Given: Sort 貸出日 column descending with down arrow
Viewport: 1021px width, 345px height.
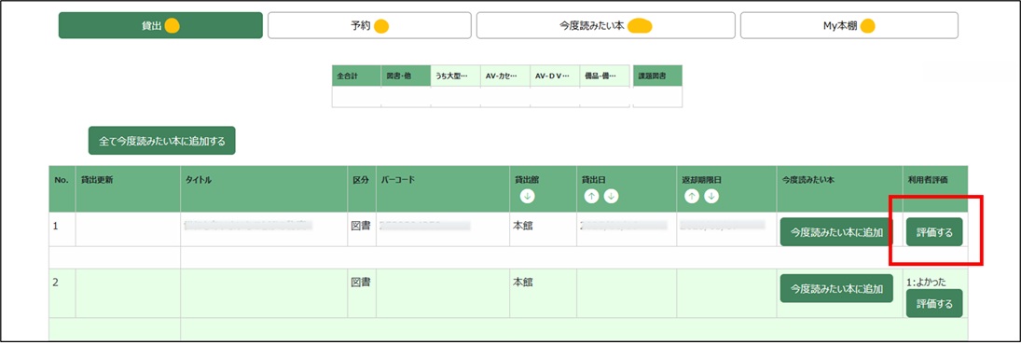Looking at the screenshot, I should tap(611, 196).
